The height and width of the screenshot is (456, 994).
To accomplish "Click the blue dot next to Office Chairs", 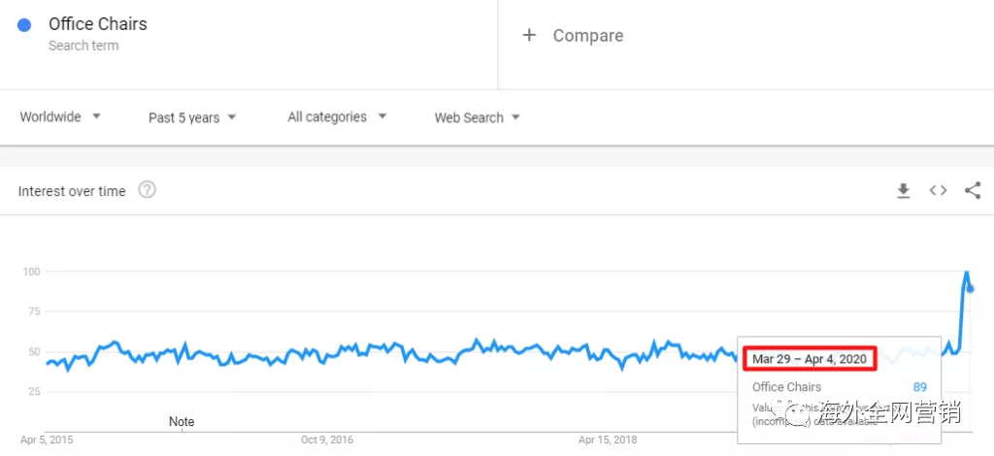I will (x=24, y=26).
